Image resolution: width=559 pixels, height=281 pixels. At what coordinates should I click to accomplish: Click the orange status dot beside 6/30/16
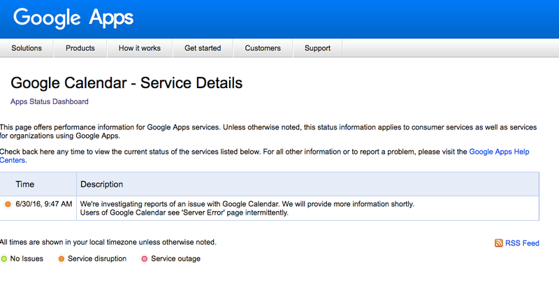tap(8, 204)
